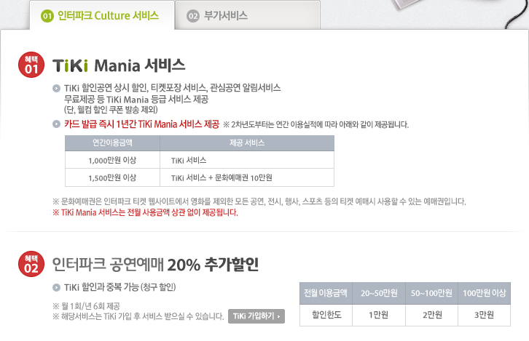Click bullet icon beside TiKi 할인공연 상시 할인
The image size is (529, 341).
(x=56, y=89)
